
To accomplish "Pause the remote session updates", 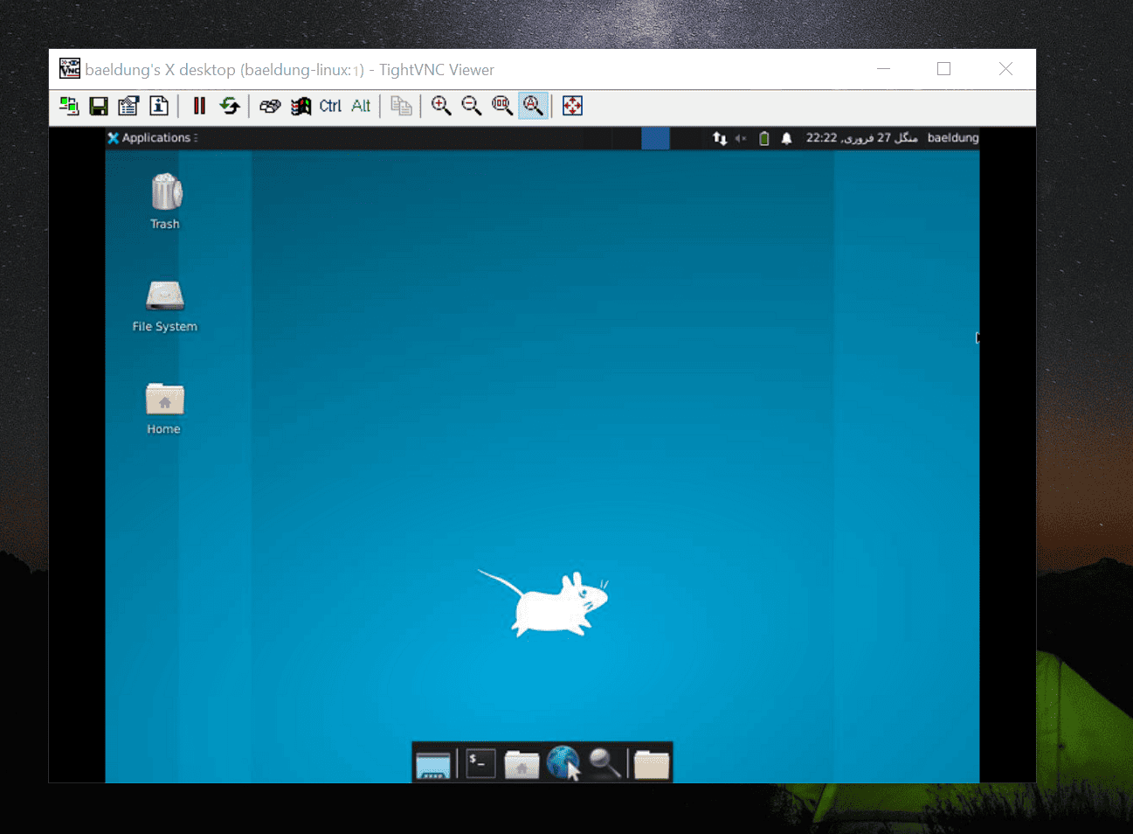I will [199, 106].
